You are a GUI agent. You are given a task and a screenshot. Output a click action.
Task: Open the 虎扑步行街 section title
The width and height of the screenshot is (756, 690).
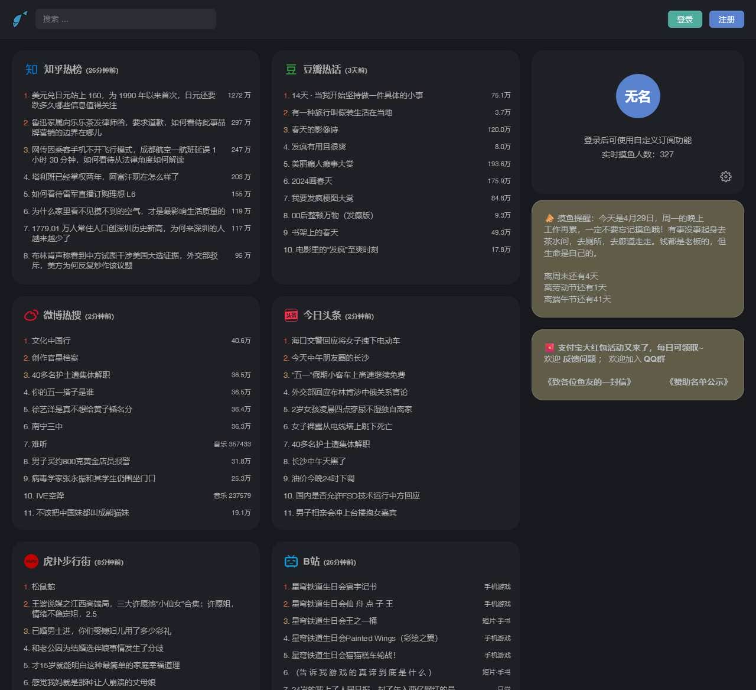coord(67,562)
